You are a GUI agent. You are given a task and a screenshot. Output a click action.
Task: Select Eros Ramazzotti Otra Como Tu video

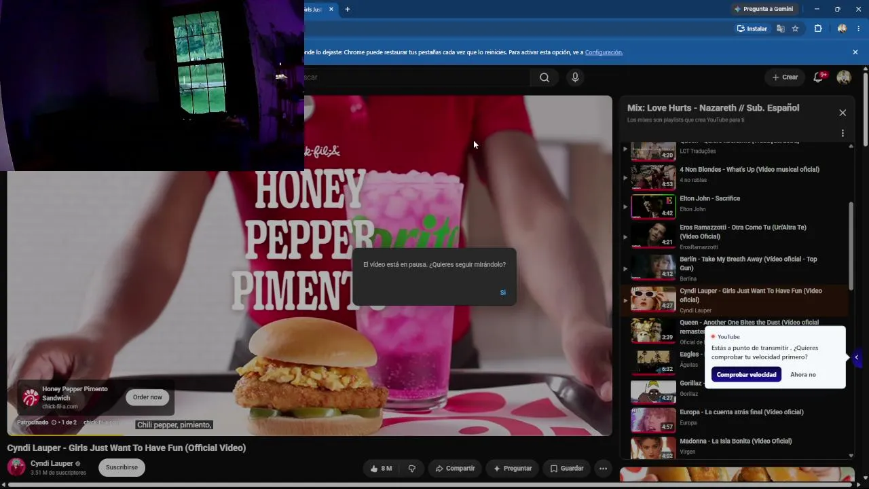tap(735, 237)
